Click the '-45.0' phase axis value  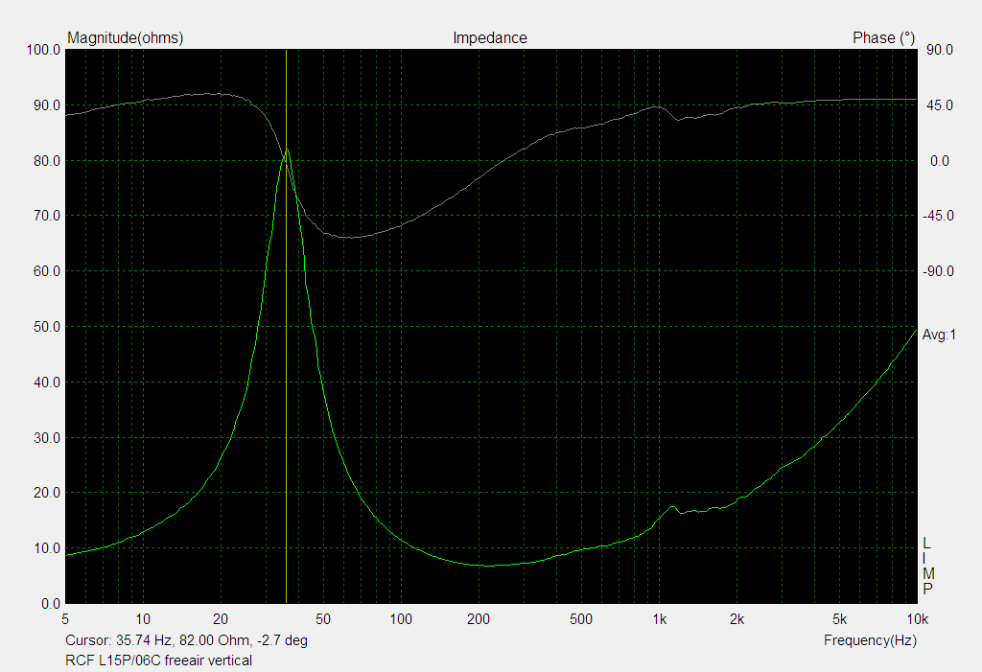(938, 216)
